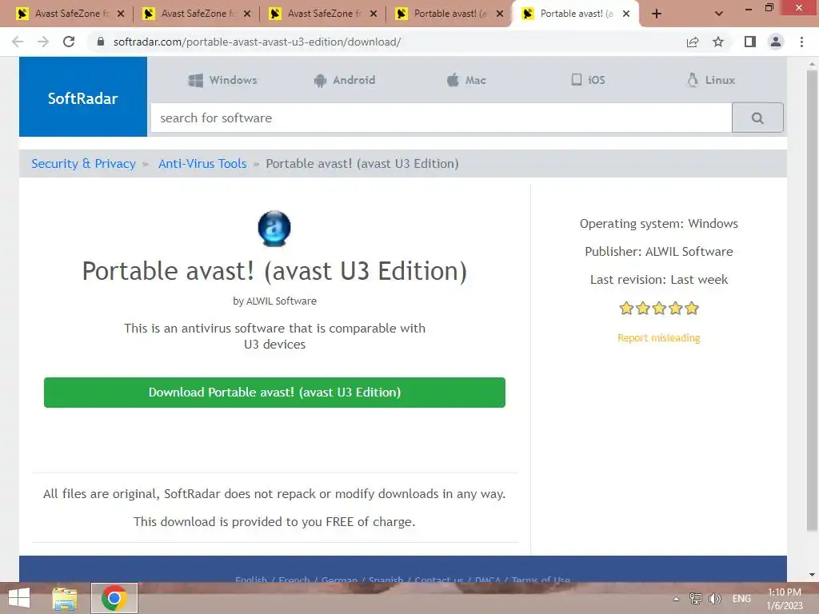Click Report misleading link

tap(659, 338)
